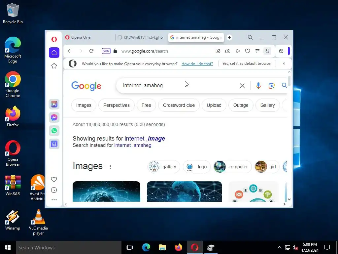The height and width of the screenshot is (254, 338).
Task: Go to the Google logo homepage
Action: (86, 86)
